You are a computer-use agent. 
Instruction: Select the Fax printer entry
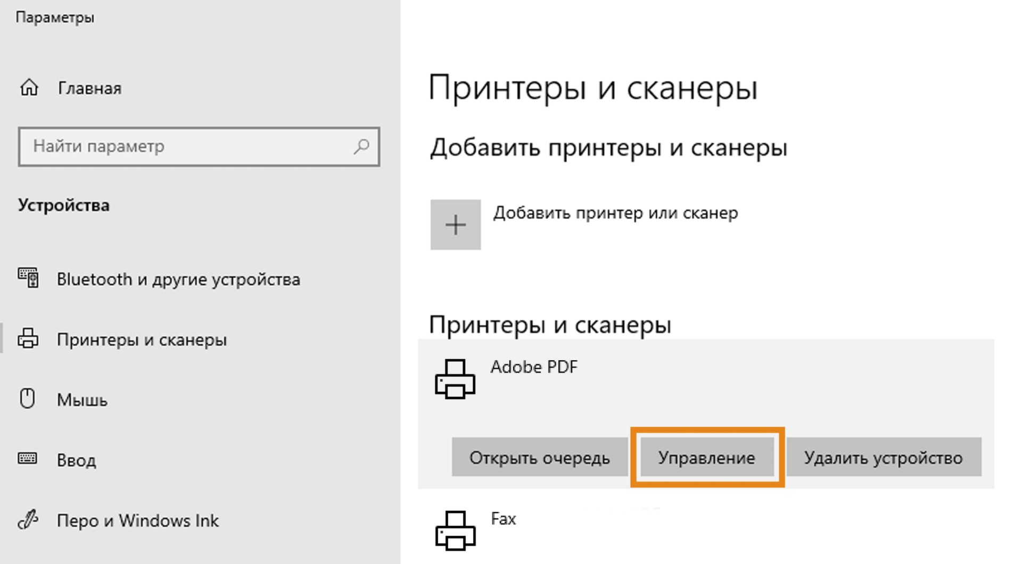503,519
